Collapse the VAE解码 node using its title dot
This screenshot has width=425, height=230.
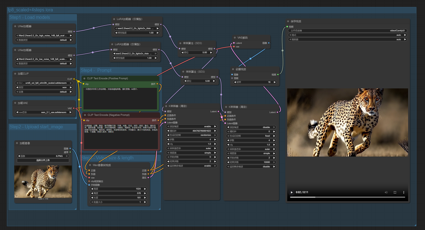[235, 38]
